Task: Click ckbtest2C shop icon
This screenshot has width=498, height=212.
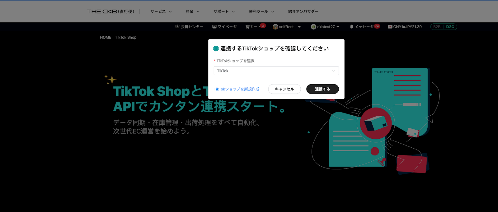Action: pyautogui.click(x=313, y=27)
